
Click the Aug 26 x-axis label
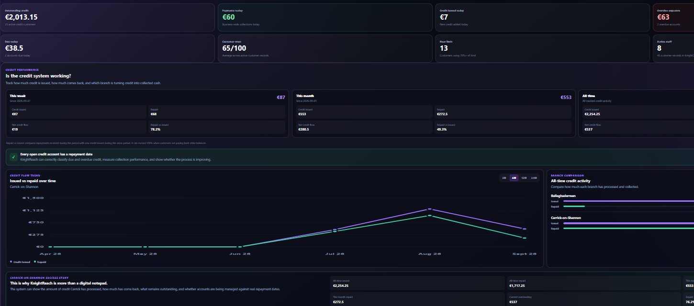point(430,254)
